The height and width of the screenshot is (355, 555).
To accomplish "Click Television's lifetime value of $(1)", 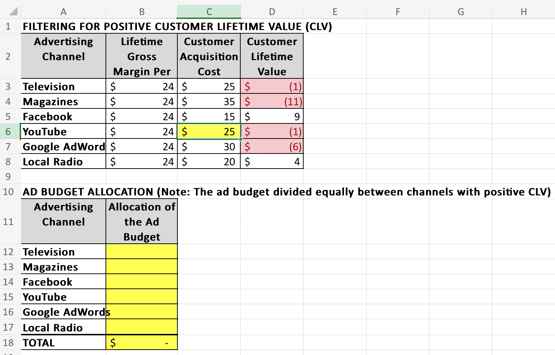I will pos(272,86).
